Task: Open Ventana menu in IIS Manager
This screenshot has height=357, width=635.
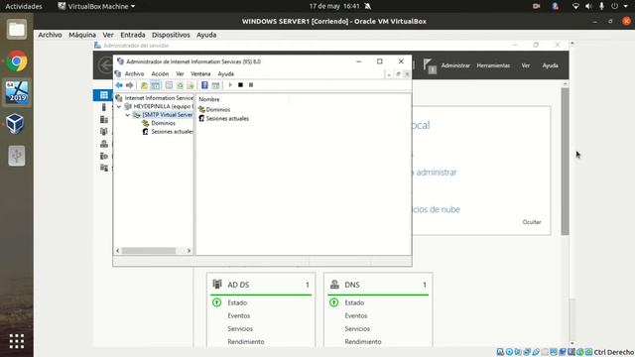Action: [x=200, y=73]
